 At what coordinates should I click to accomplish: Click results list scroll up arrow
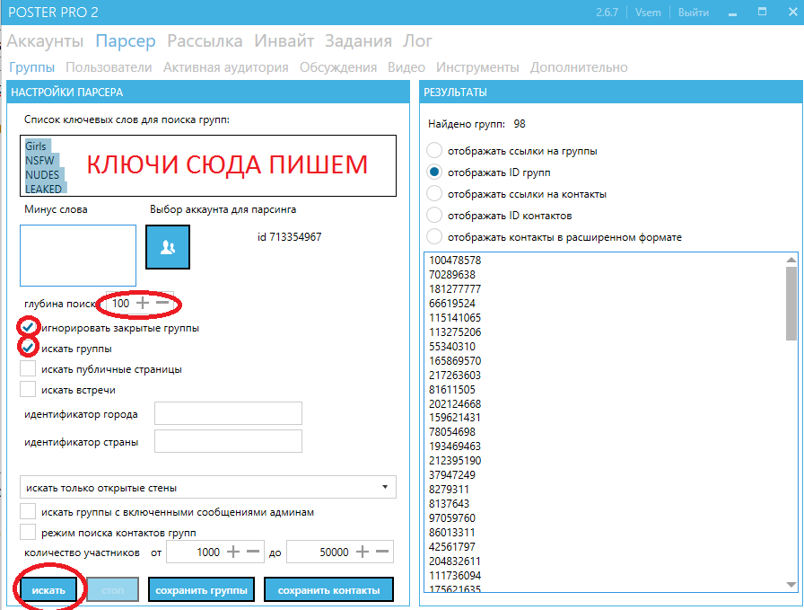[x=791, y=260]
